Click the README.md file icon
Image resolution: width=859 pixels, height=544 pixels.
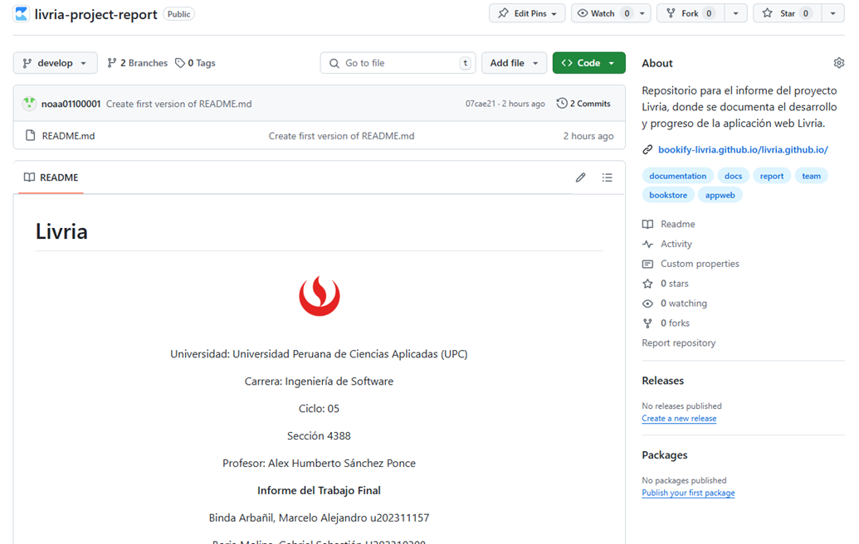pos(31,135)
